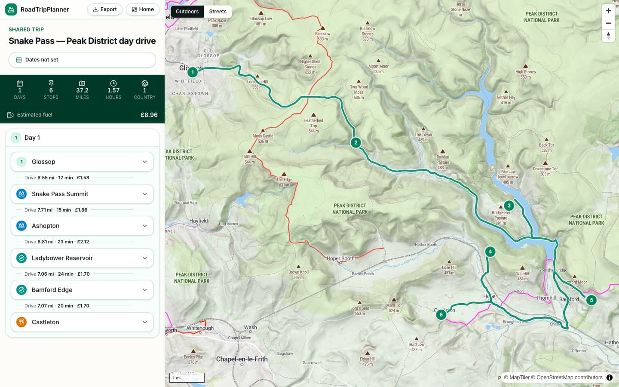Click the globe Country stat icon

pos(145,83)
